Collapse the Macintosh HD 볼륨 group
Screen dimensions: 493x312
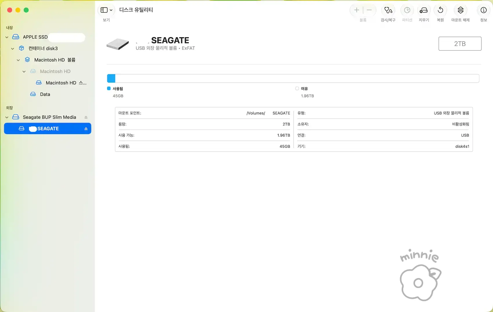(18, 60)
